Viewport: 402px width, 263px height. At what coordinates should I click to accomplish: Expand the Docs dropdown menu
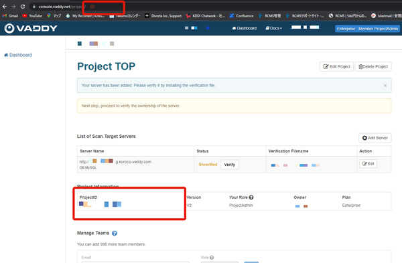pos(273,28)
